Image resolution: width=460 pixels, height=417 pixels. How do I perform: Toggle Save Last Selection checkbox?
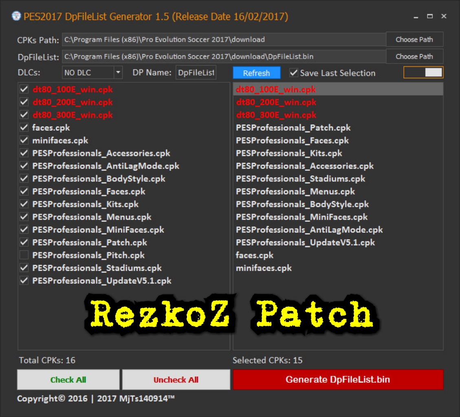(294, 72)
